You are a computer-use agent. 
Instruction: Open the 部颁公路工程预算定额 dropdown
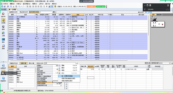tap(170, 63)
